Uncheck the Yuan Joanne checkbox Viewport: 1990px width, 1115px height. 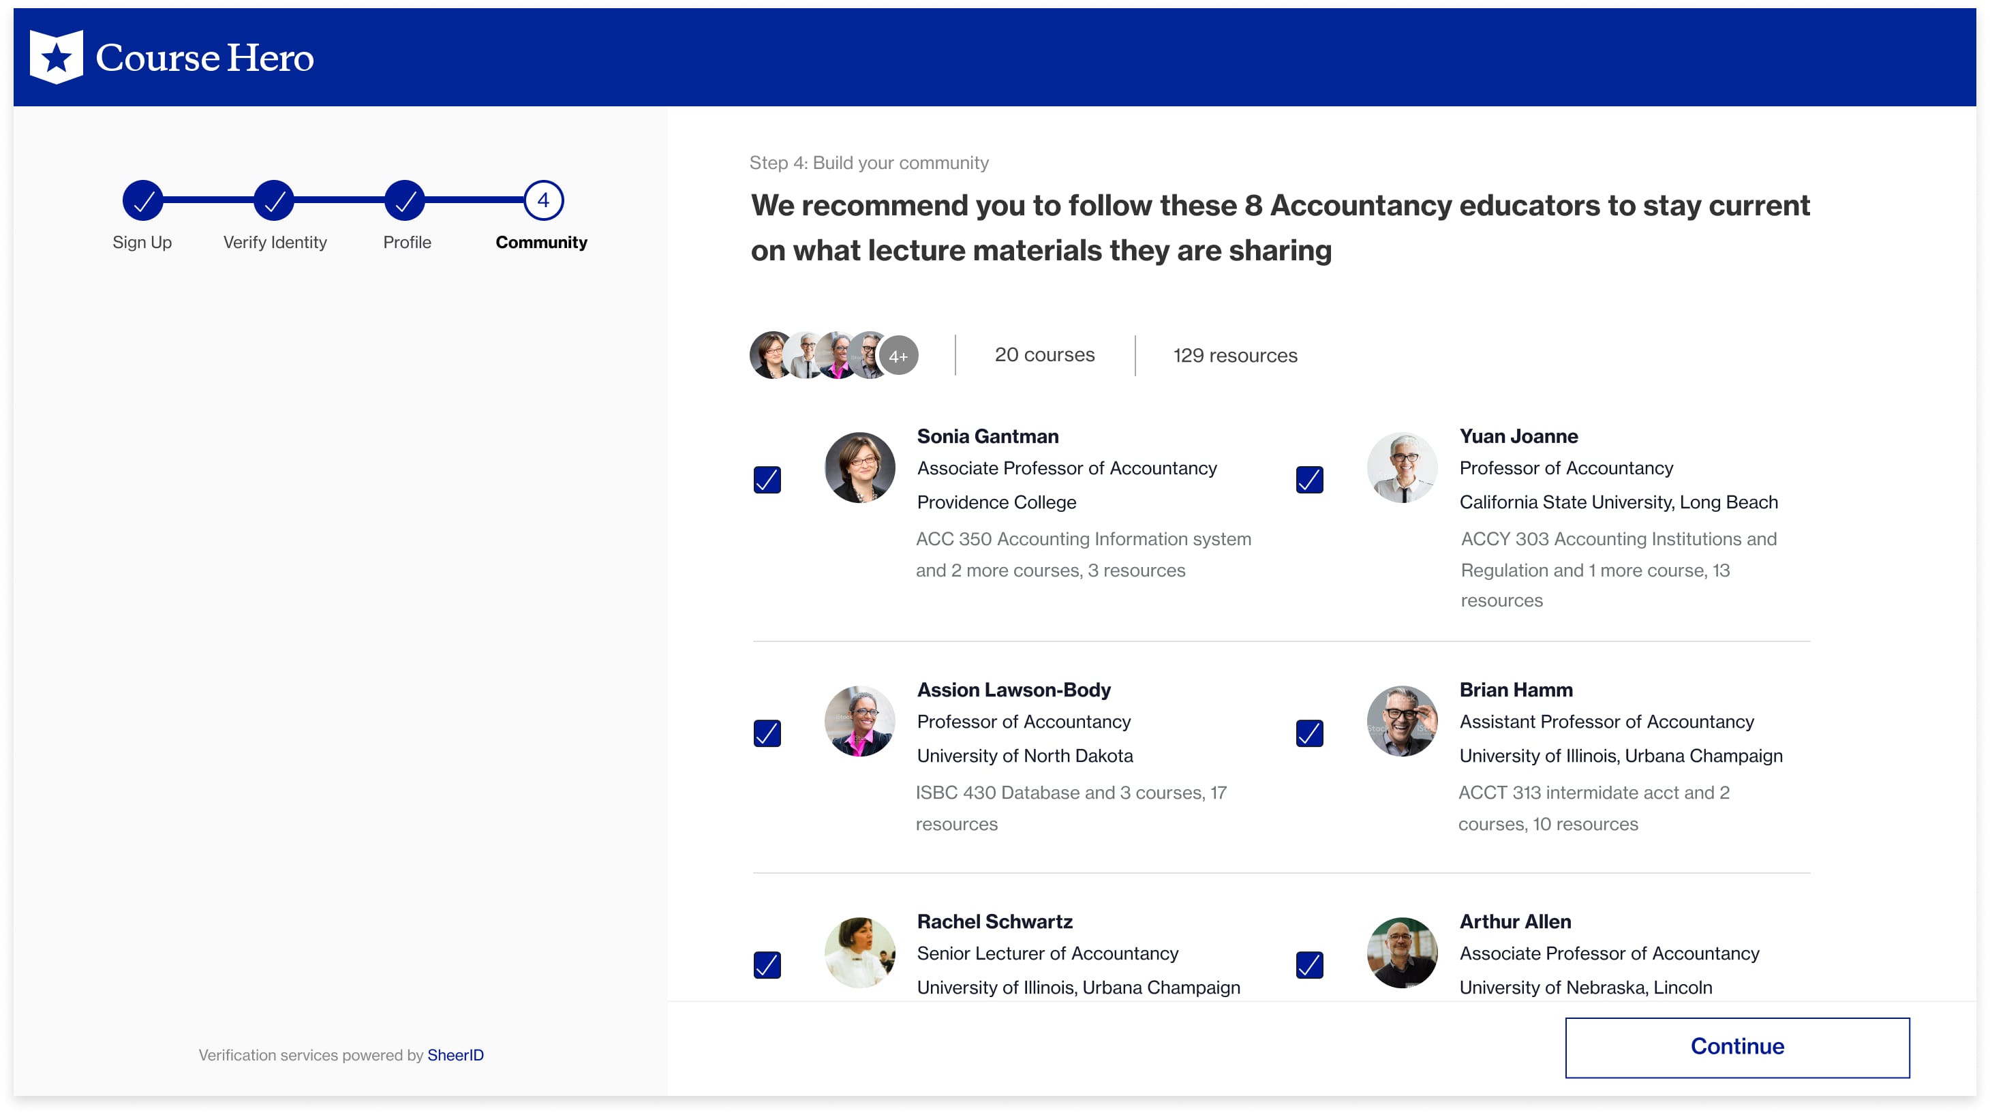[x=1309, y=480]
